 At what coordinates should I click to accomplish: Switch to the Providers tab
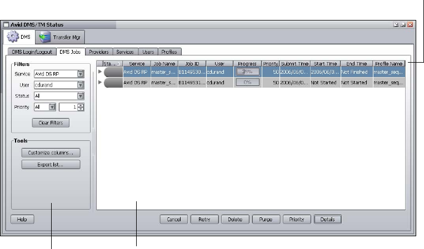(99, 52)
